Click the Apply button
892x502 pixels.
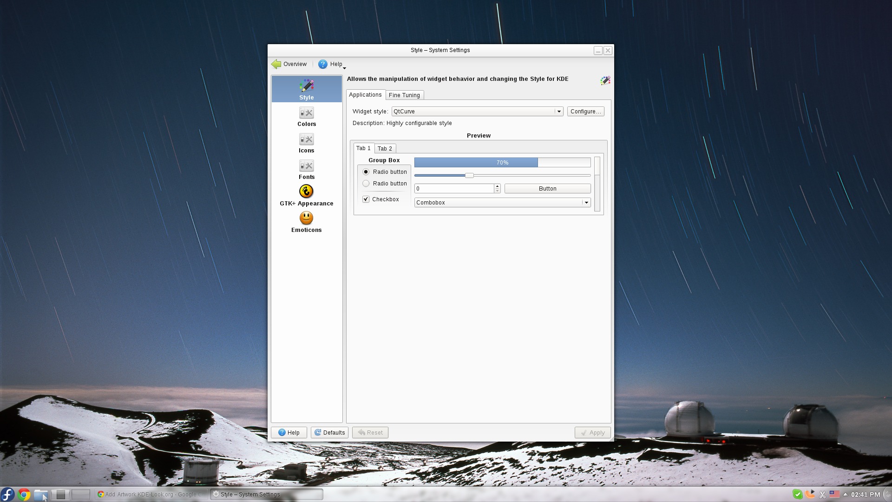tap(592, 433)
